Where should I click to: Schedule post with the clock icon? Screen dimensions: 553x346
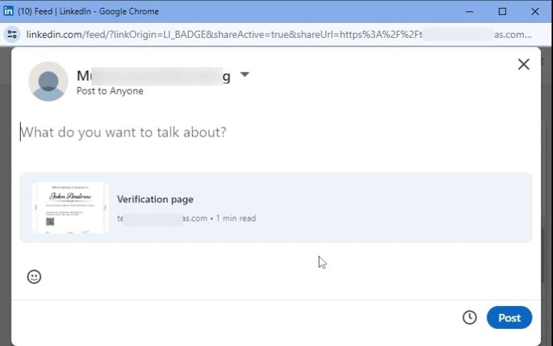[x=469, y=317]
